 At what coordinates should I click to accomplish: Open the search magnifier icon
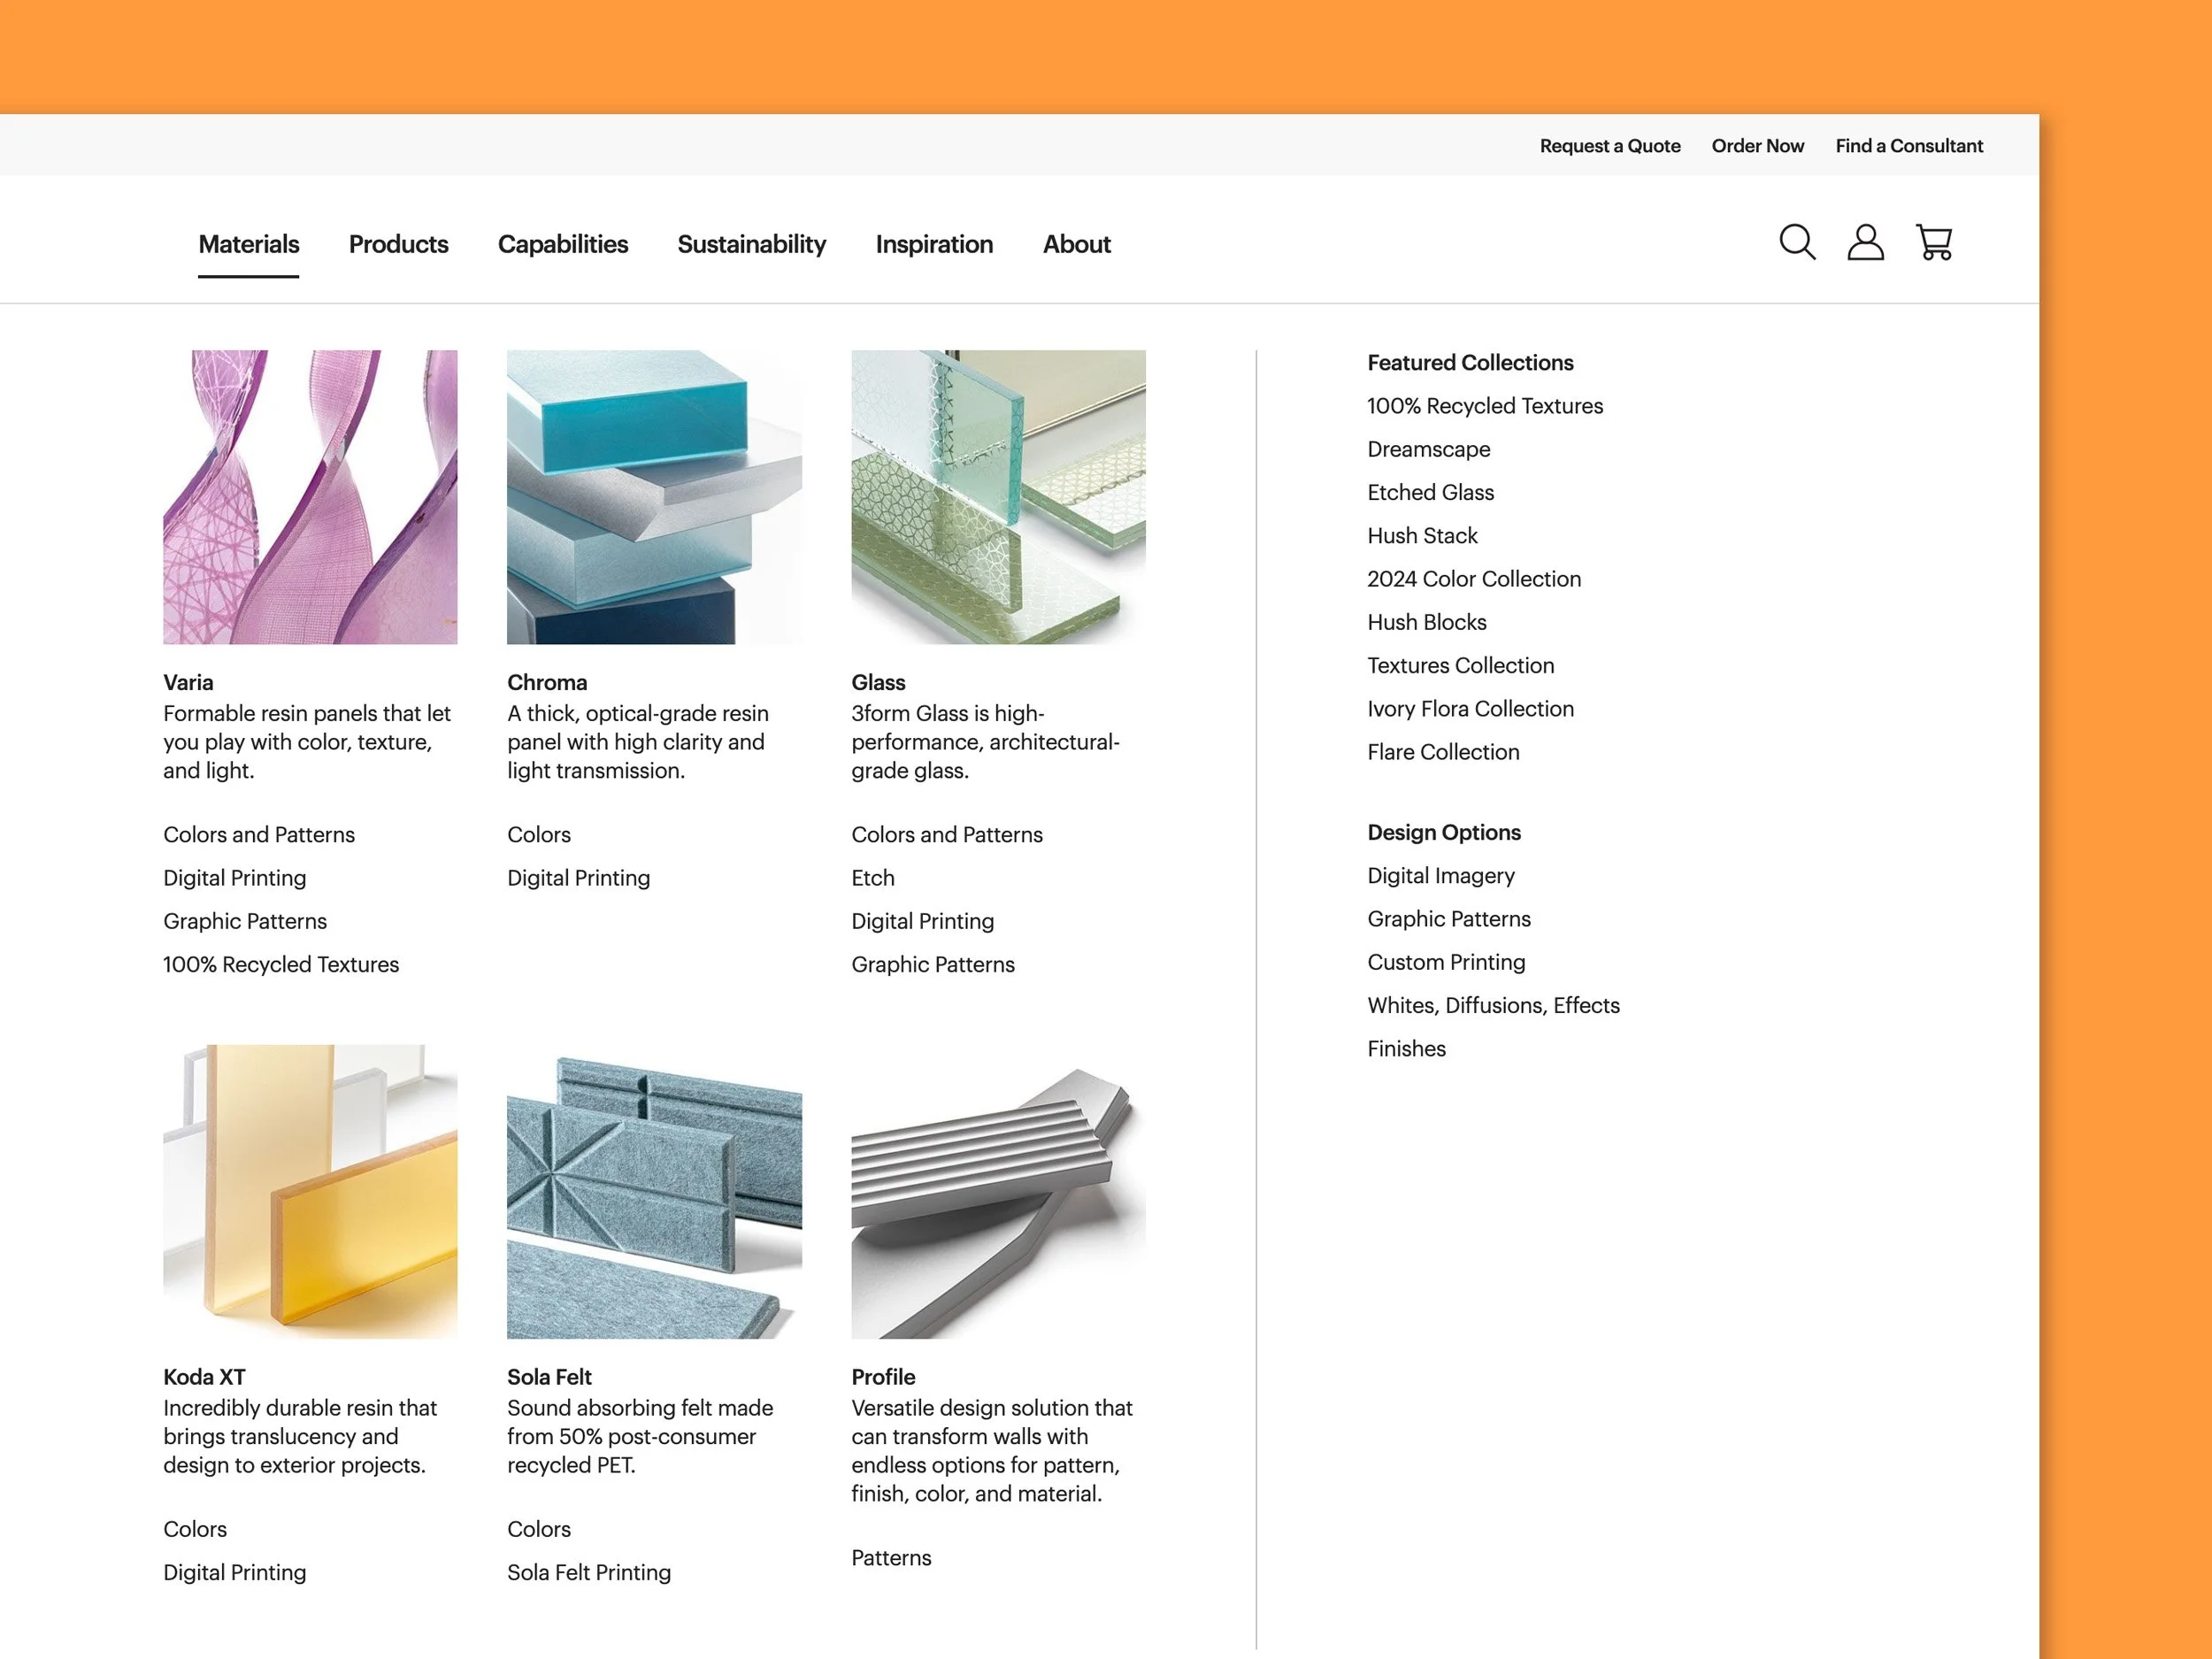click(x=1797, y=242)
